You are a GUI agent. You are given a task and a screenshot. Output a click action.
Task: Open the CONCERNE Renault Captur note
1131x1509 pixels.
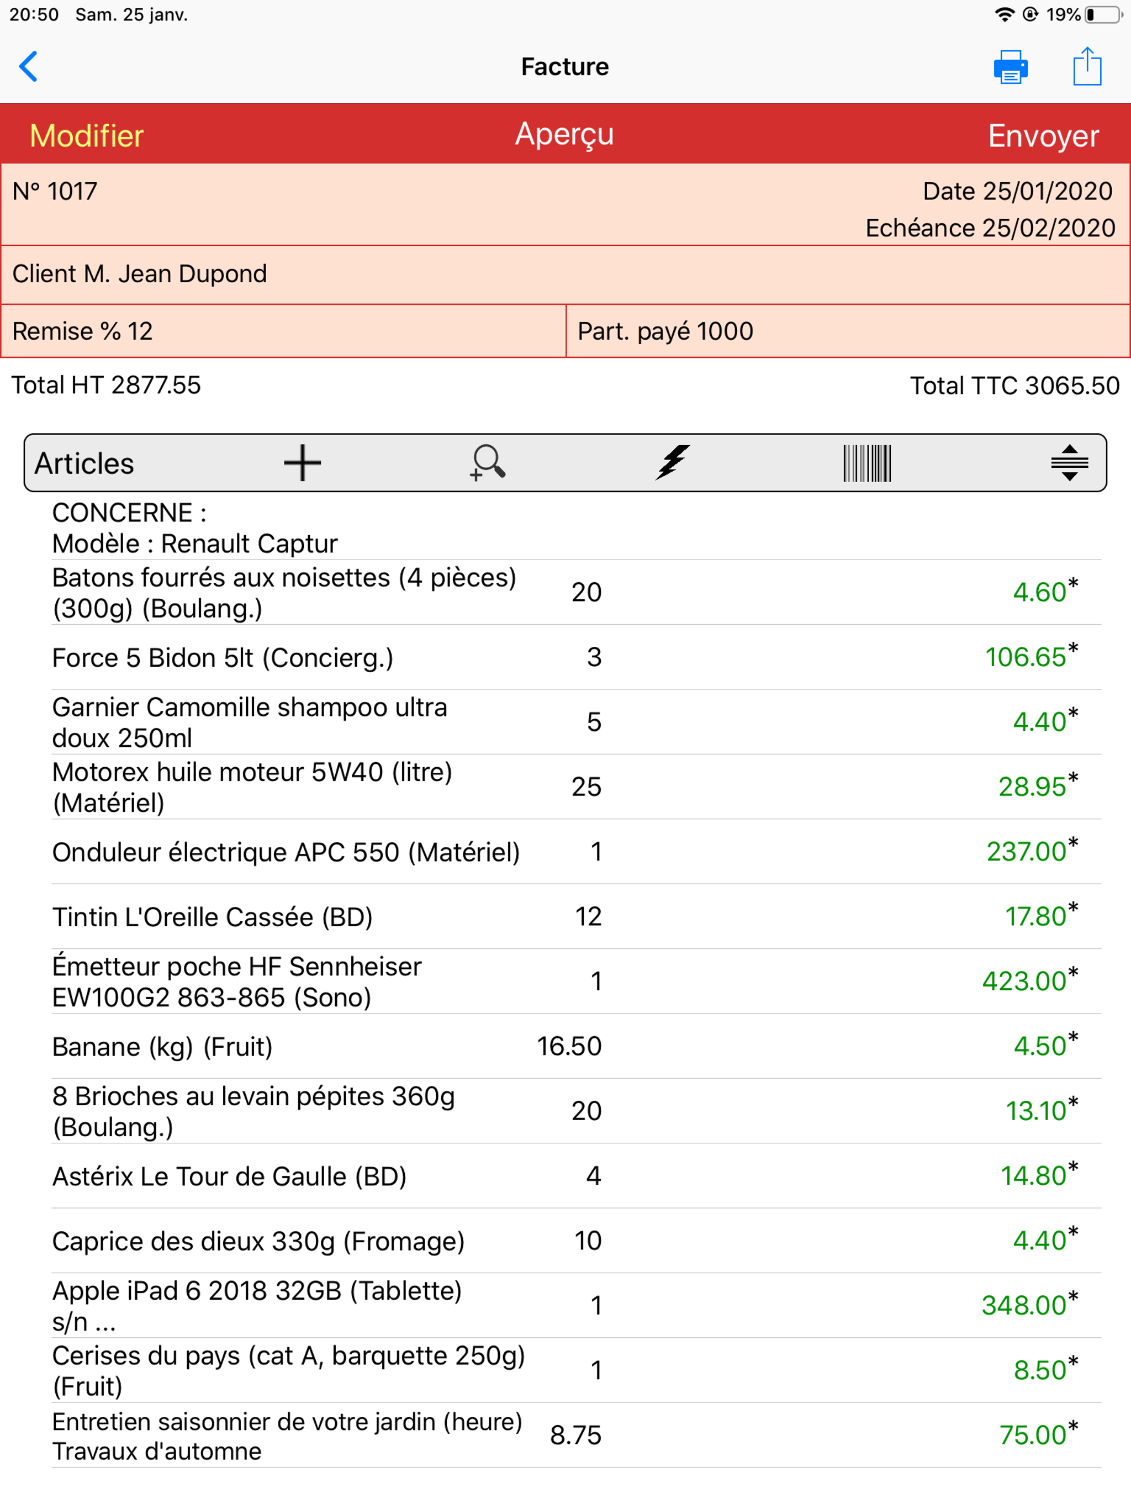[195, 528]
